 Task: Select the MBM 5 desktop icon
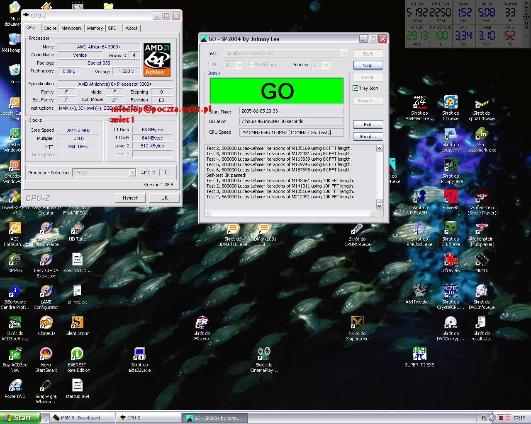coord(482,263)
